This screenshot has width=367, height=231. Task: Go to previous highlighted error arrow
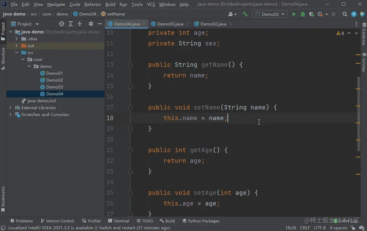349,33
